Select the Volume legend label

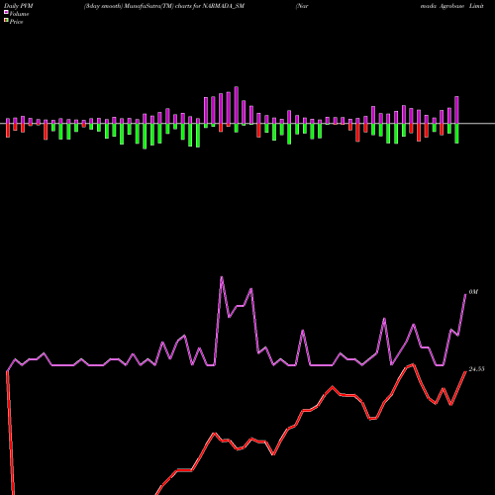(19, 14)
